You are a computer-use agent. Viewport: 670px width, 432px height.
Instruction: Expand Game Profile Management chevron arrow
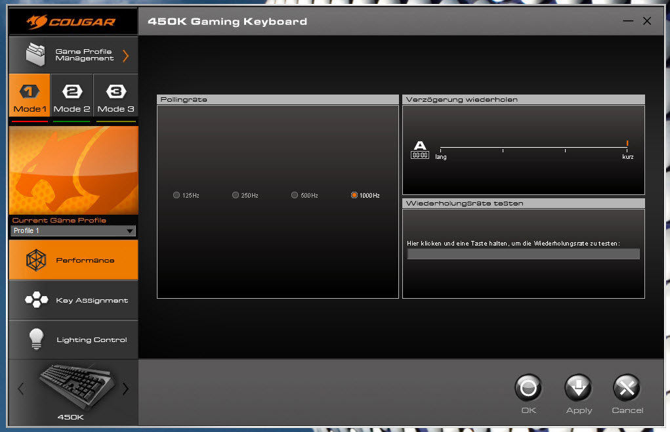pos(125,56)
